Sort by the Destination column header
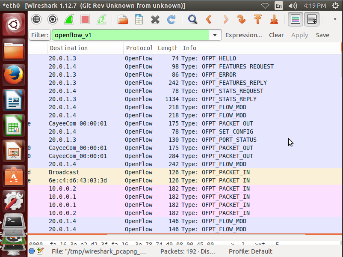Screen dimensions: 343x257 (x=85, y=48)
